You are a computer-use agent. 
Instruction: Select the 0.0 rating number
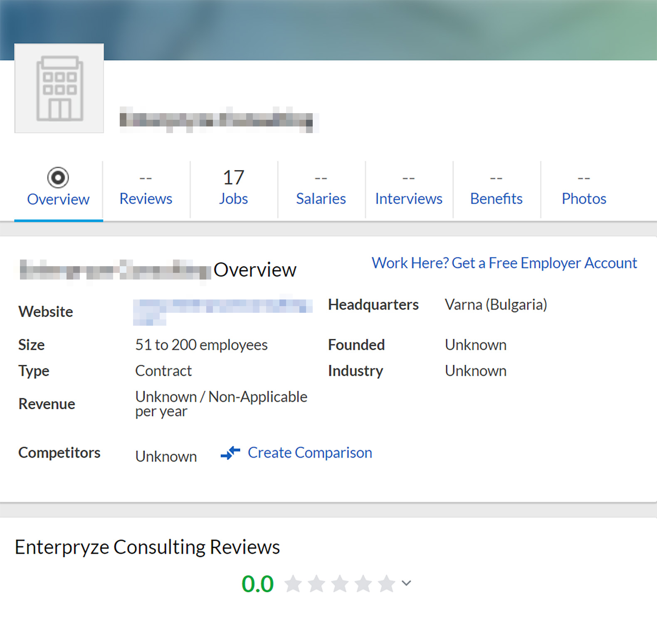[258, 584]
